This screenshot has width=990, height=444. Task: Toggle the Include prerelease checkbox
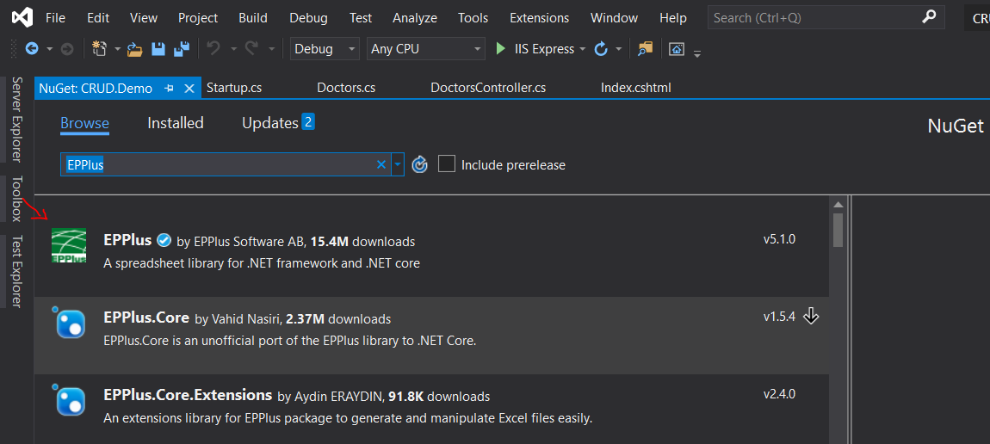click(447, 164)
